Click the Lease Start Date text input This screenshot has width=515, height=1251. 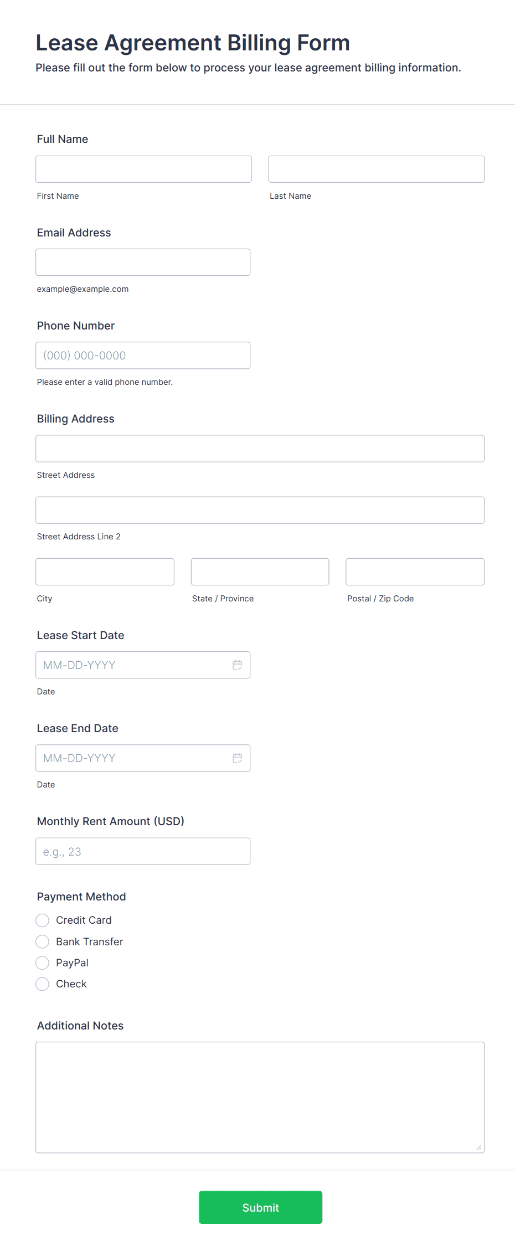(133, 665)
